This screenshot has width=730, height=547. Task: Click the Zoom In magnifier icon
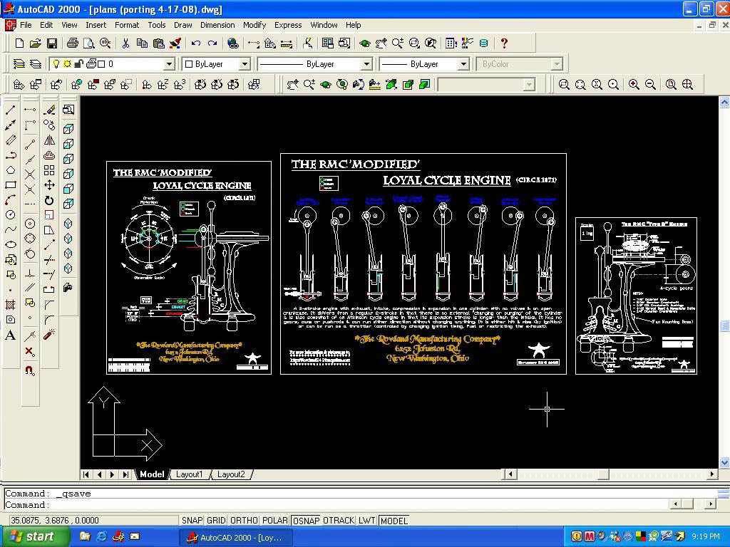[634, 85]
